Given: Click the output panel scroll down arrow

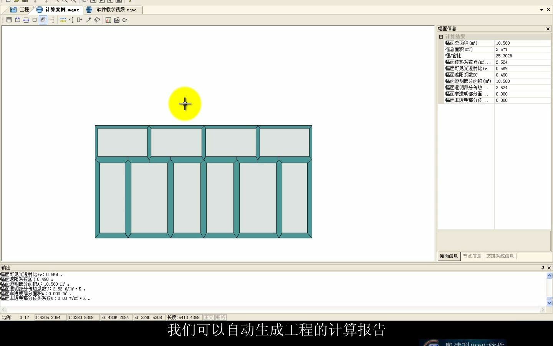Looking at the screenshot, I should pos(550,303).
